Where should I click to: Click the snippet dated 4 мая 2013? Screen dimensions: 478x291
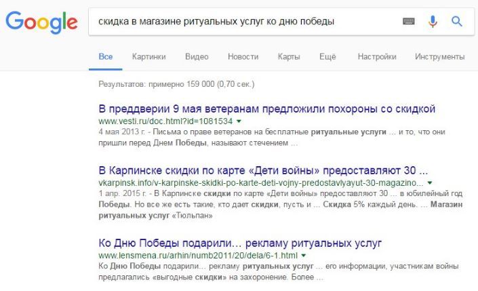[272, 137]
